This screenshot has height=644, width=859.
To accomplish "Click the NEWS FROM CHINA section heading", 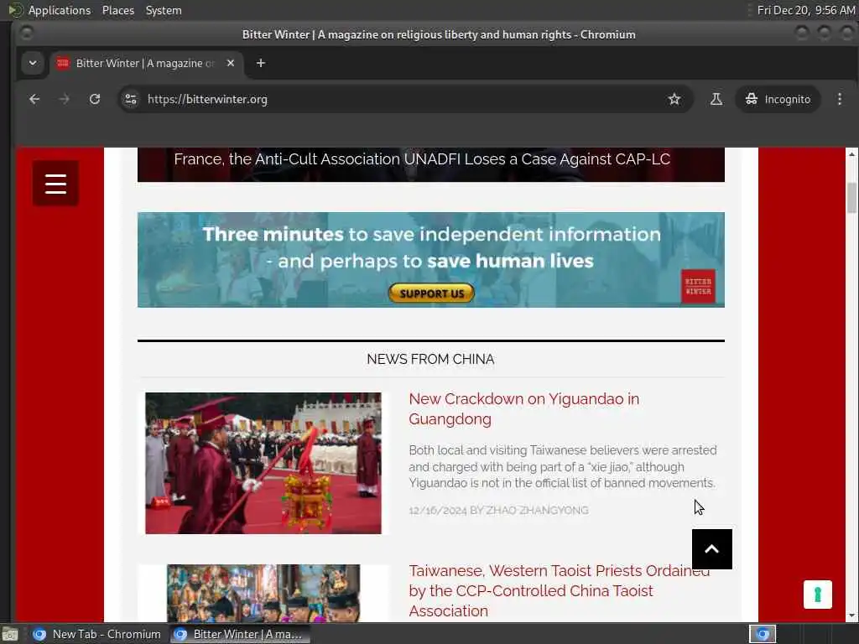I will 430,359.
